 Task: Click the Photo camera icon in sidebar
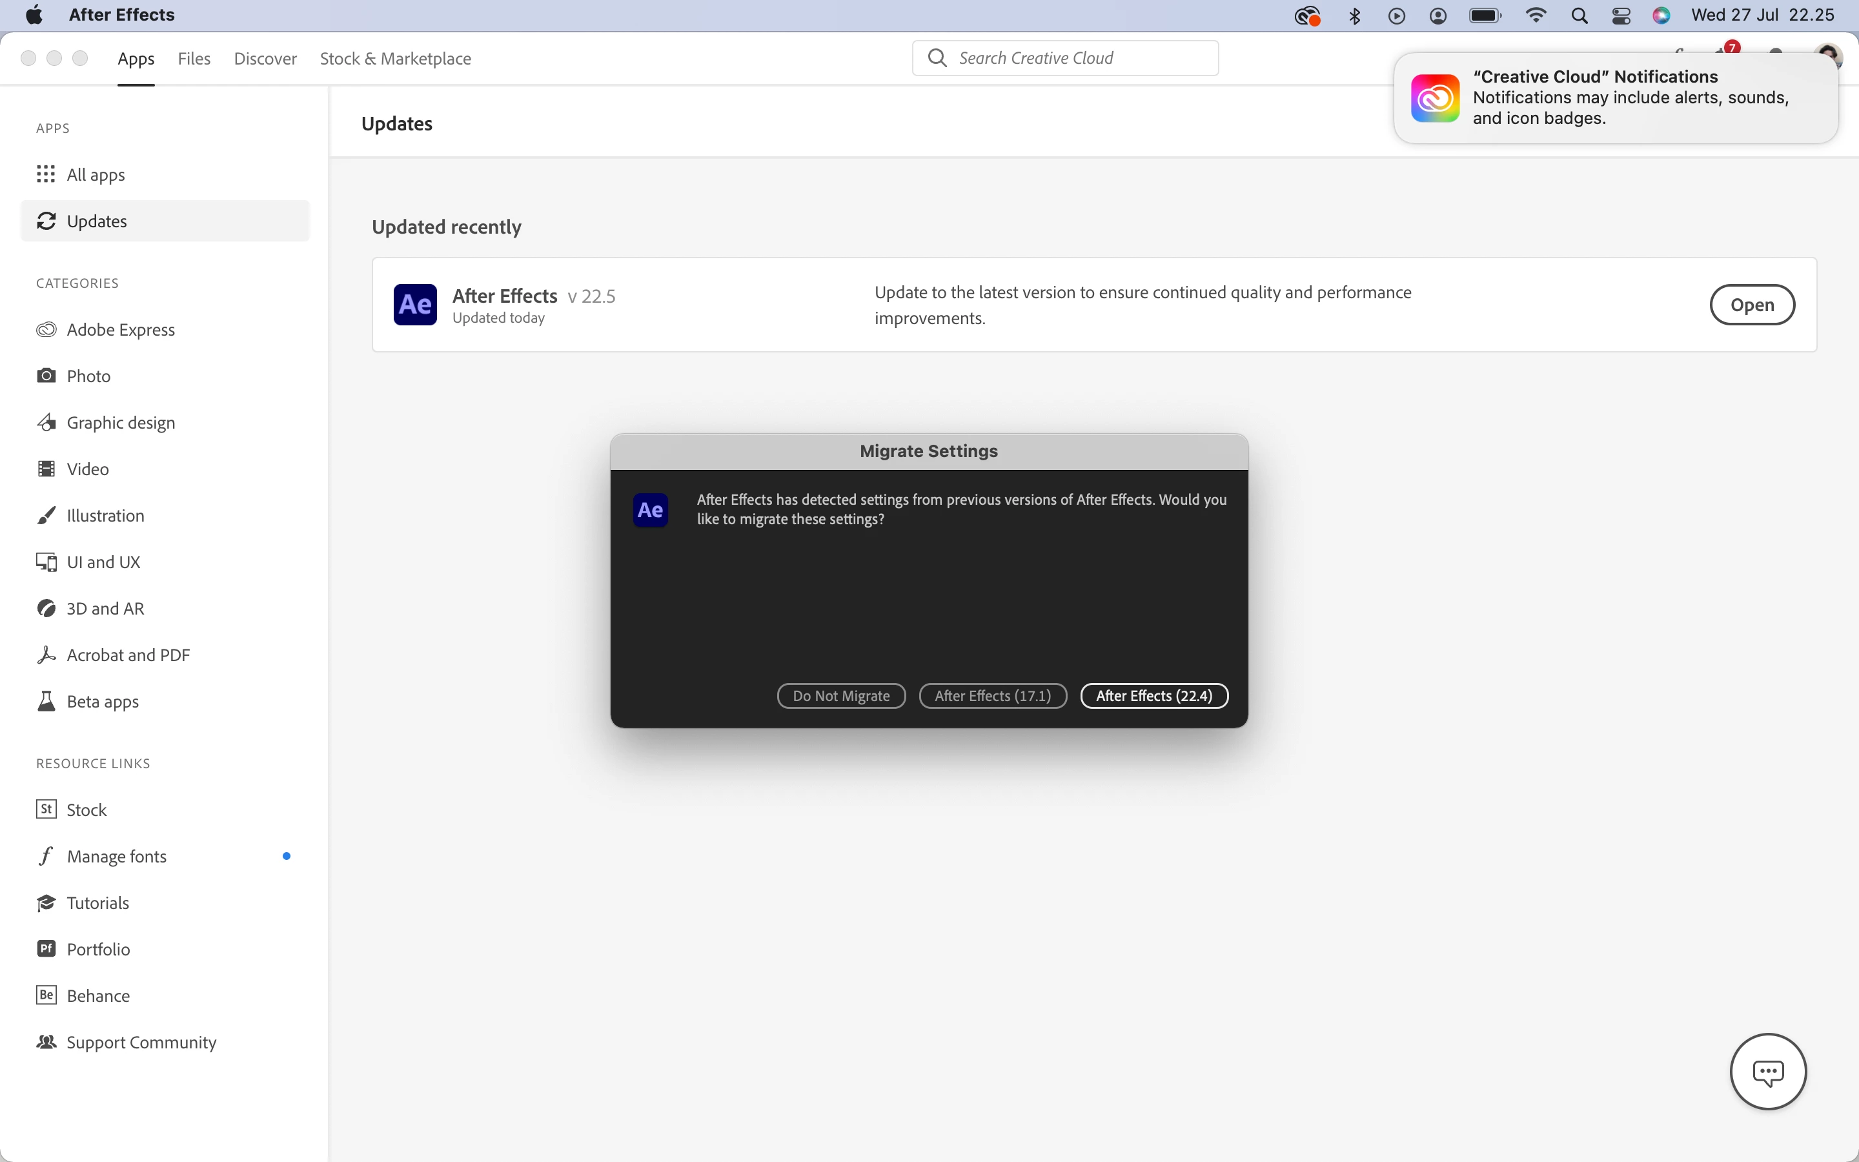pyautogui.click(x=46, y=376)
